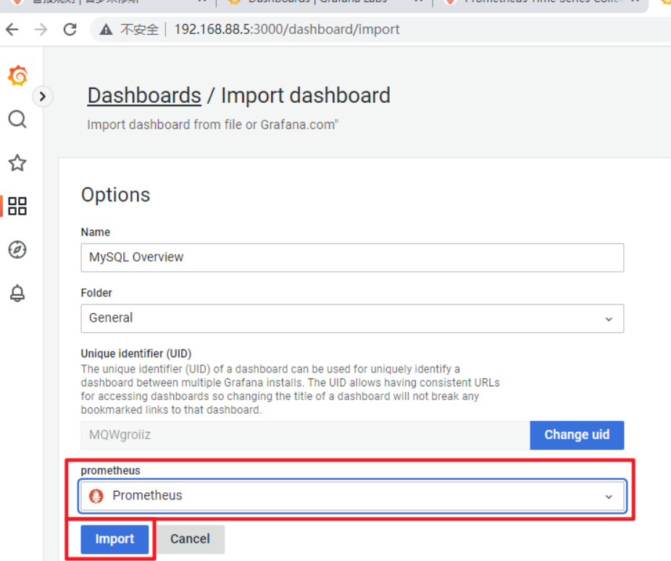Click the 'Unique identifier (UID)' label

click(136, 354)
